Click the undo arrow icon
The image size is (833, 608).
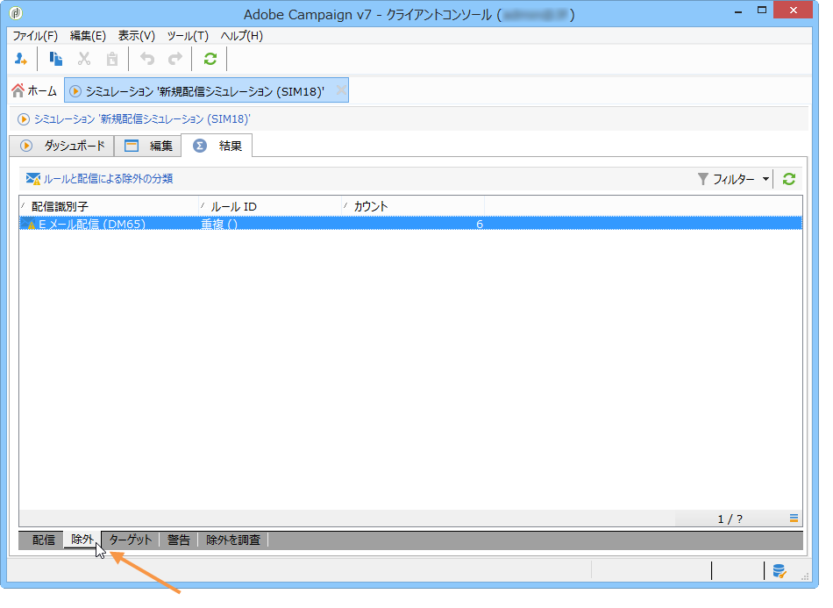click(x=147, y=59)
